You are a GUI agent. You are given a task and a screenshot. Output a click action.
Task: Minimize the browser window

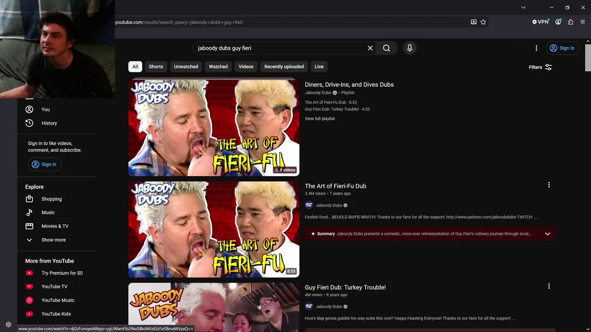point(551,7)
